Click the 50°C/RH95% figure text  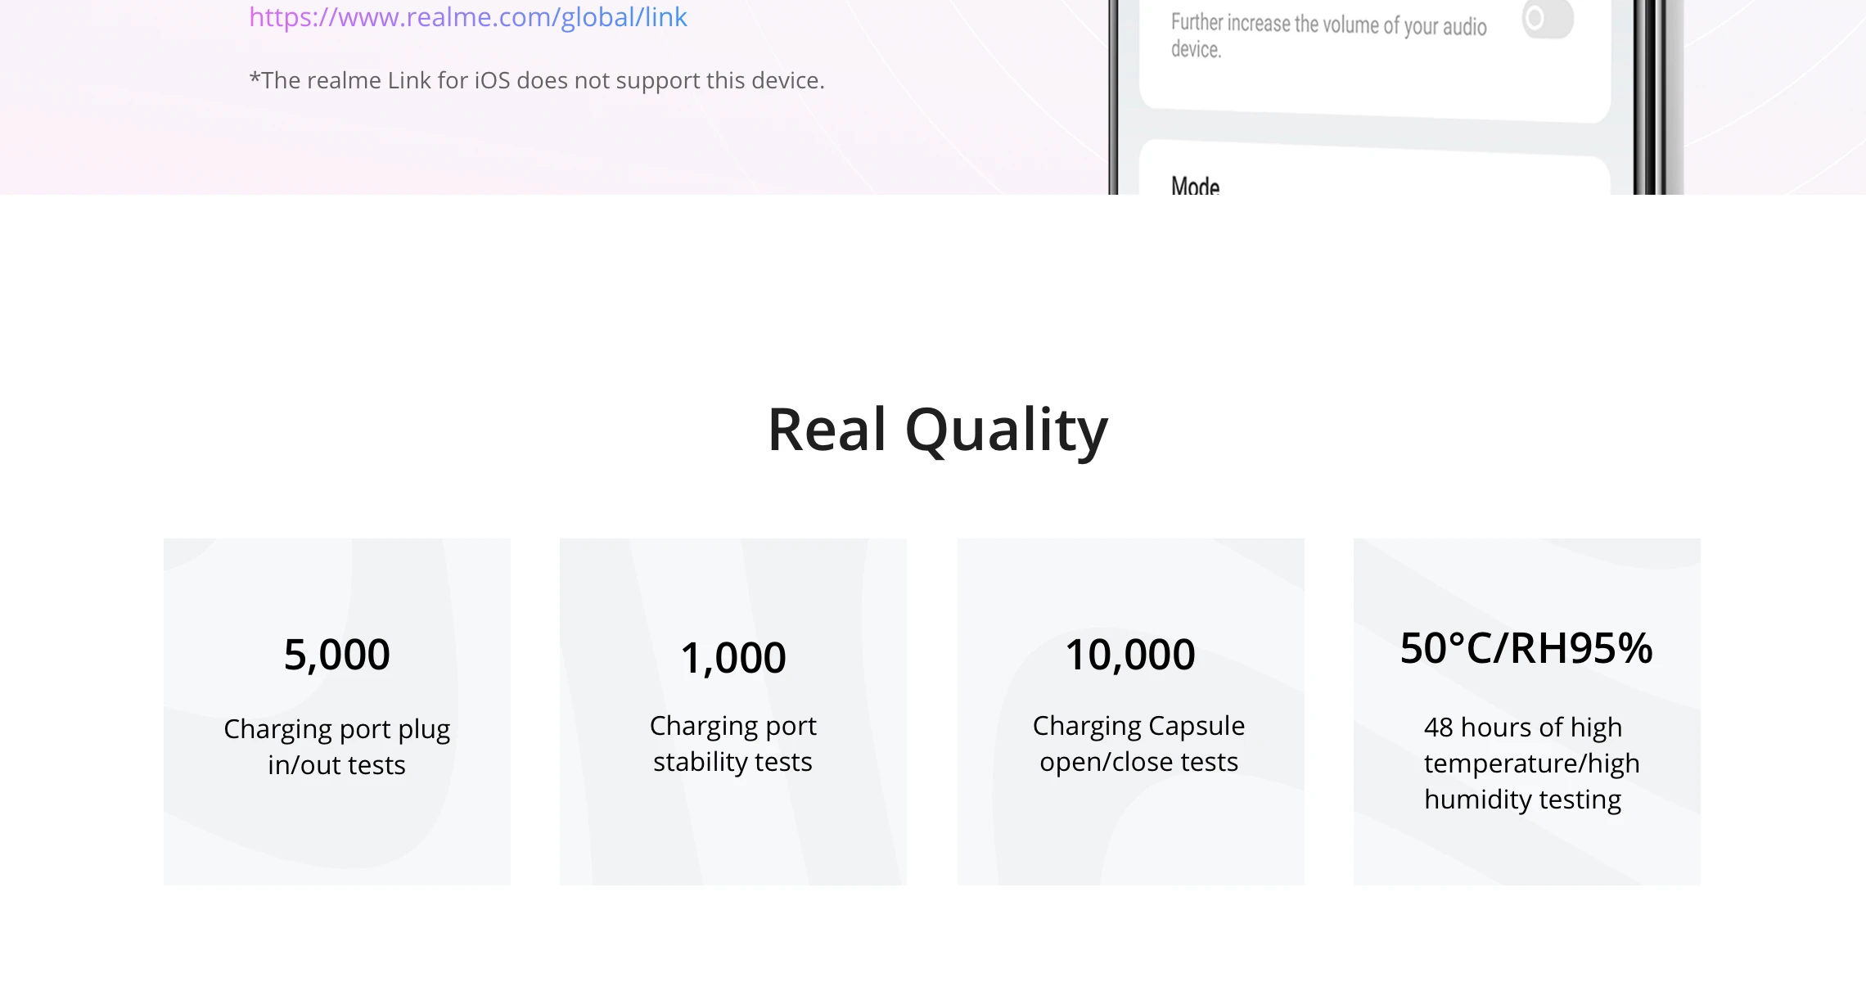pyautogui.click(x=1526, y=648)
